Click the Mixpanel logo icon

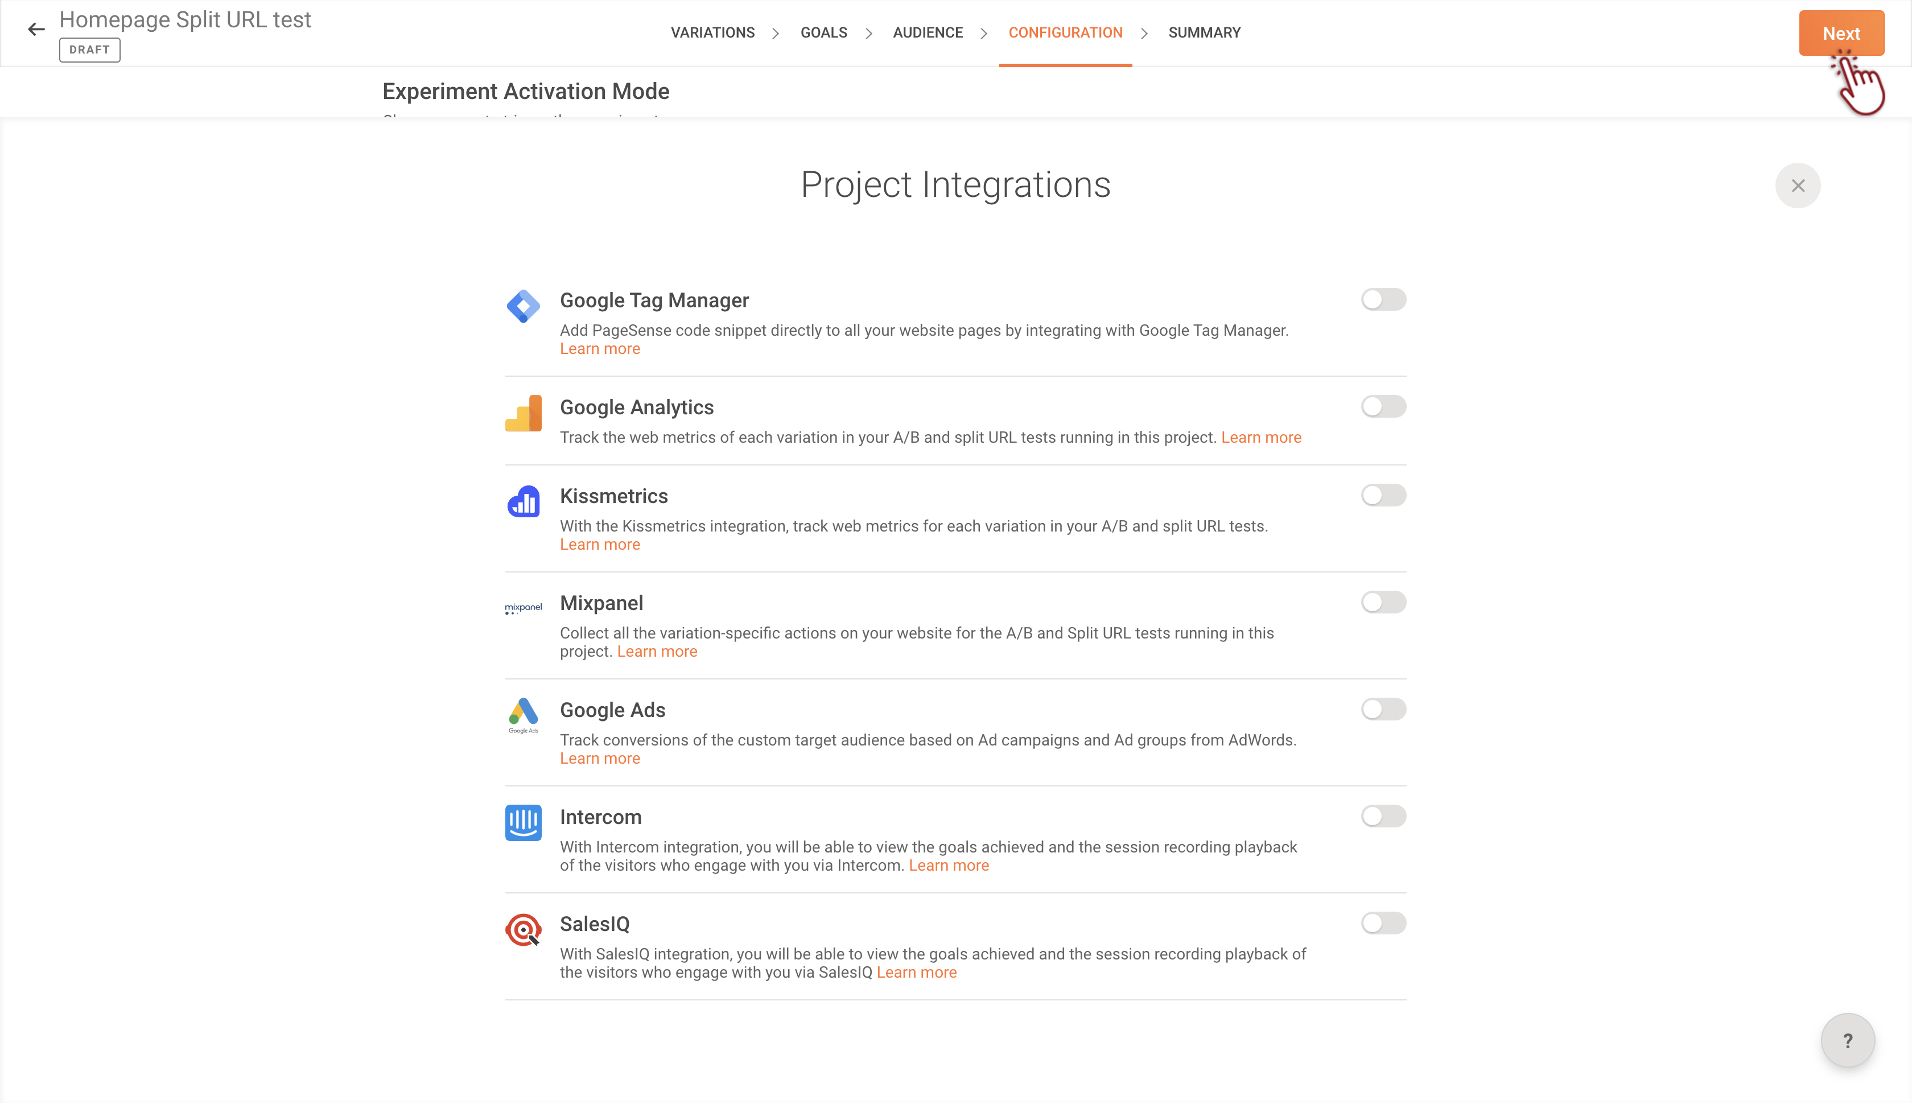(x=523, y=608)
